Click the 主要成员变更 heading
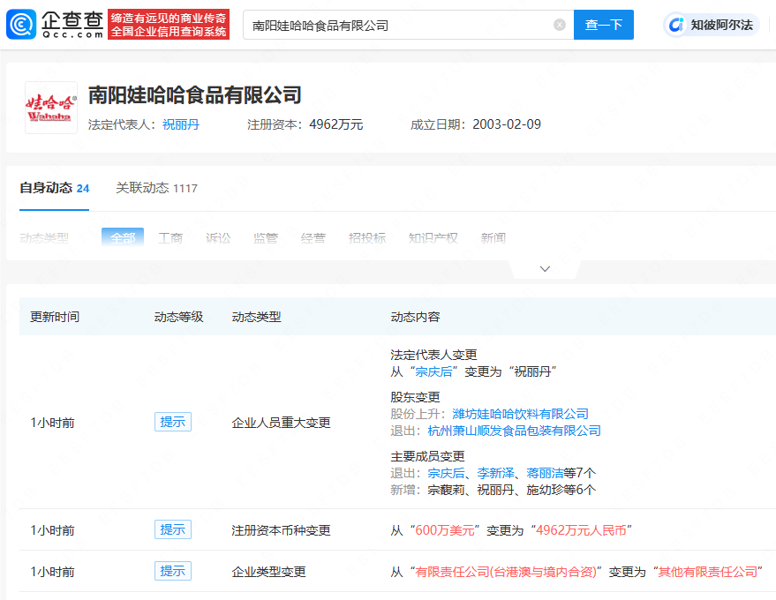The width and height of the screenshot is (776, 600). (427, 456)
